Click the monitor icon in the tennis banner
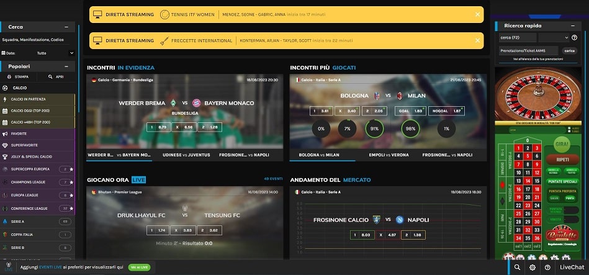The image size is (589, 275). pos(97,15)
